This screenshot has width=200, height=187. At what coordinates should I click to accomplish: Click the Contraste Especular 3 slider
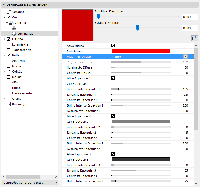coord(141,176)
